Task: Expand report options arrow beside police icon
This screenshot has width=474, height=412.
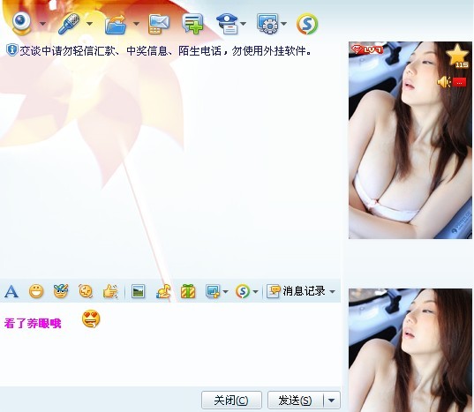Action: point(244,24)
